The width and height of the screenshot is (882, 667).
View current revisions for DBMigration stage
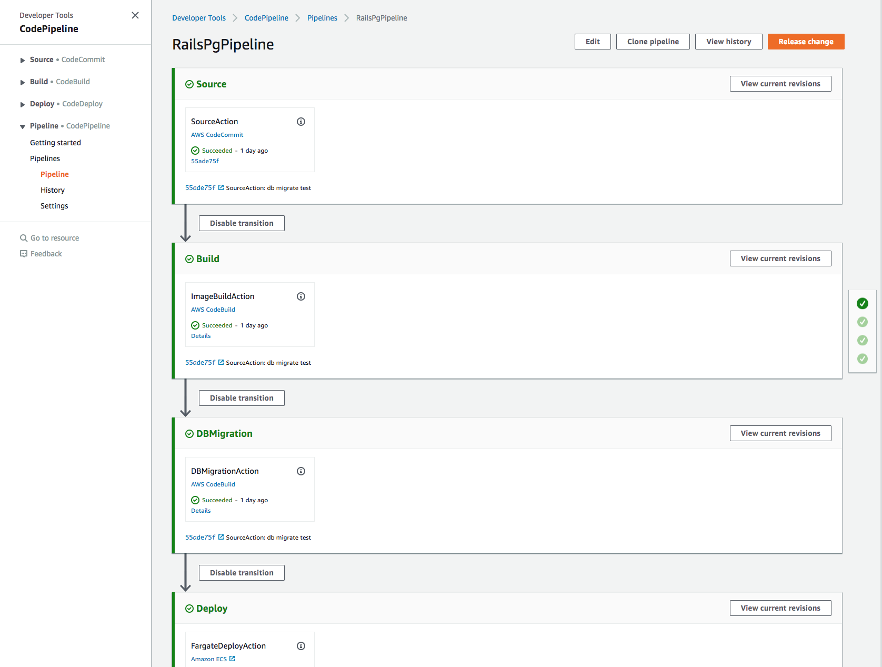click(780, 433)
